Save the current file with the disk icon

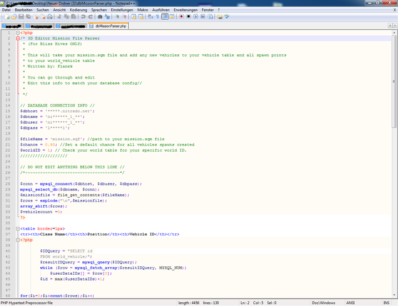click(21, 17)
